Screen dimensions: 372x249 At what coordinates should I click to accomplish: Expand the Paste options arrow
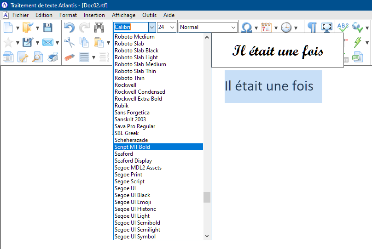click(108, 43)
